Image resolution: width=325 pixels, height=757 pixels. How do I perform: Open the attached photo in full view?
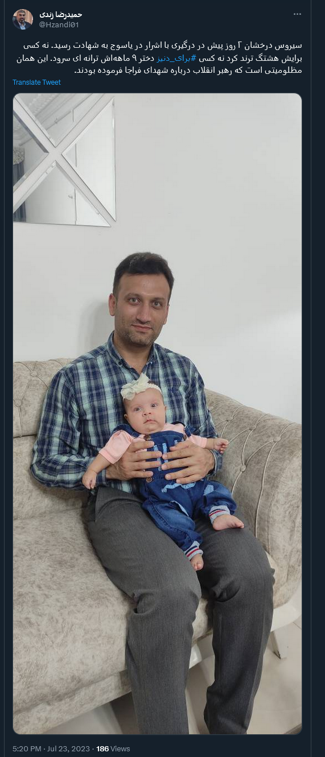[x=158, y=413]
